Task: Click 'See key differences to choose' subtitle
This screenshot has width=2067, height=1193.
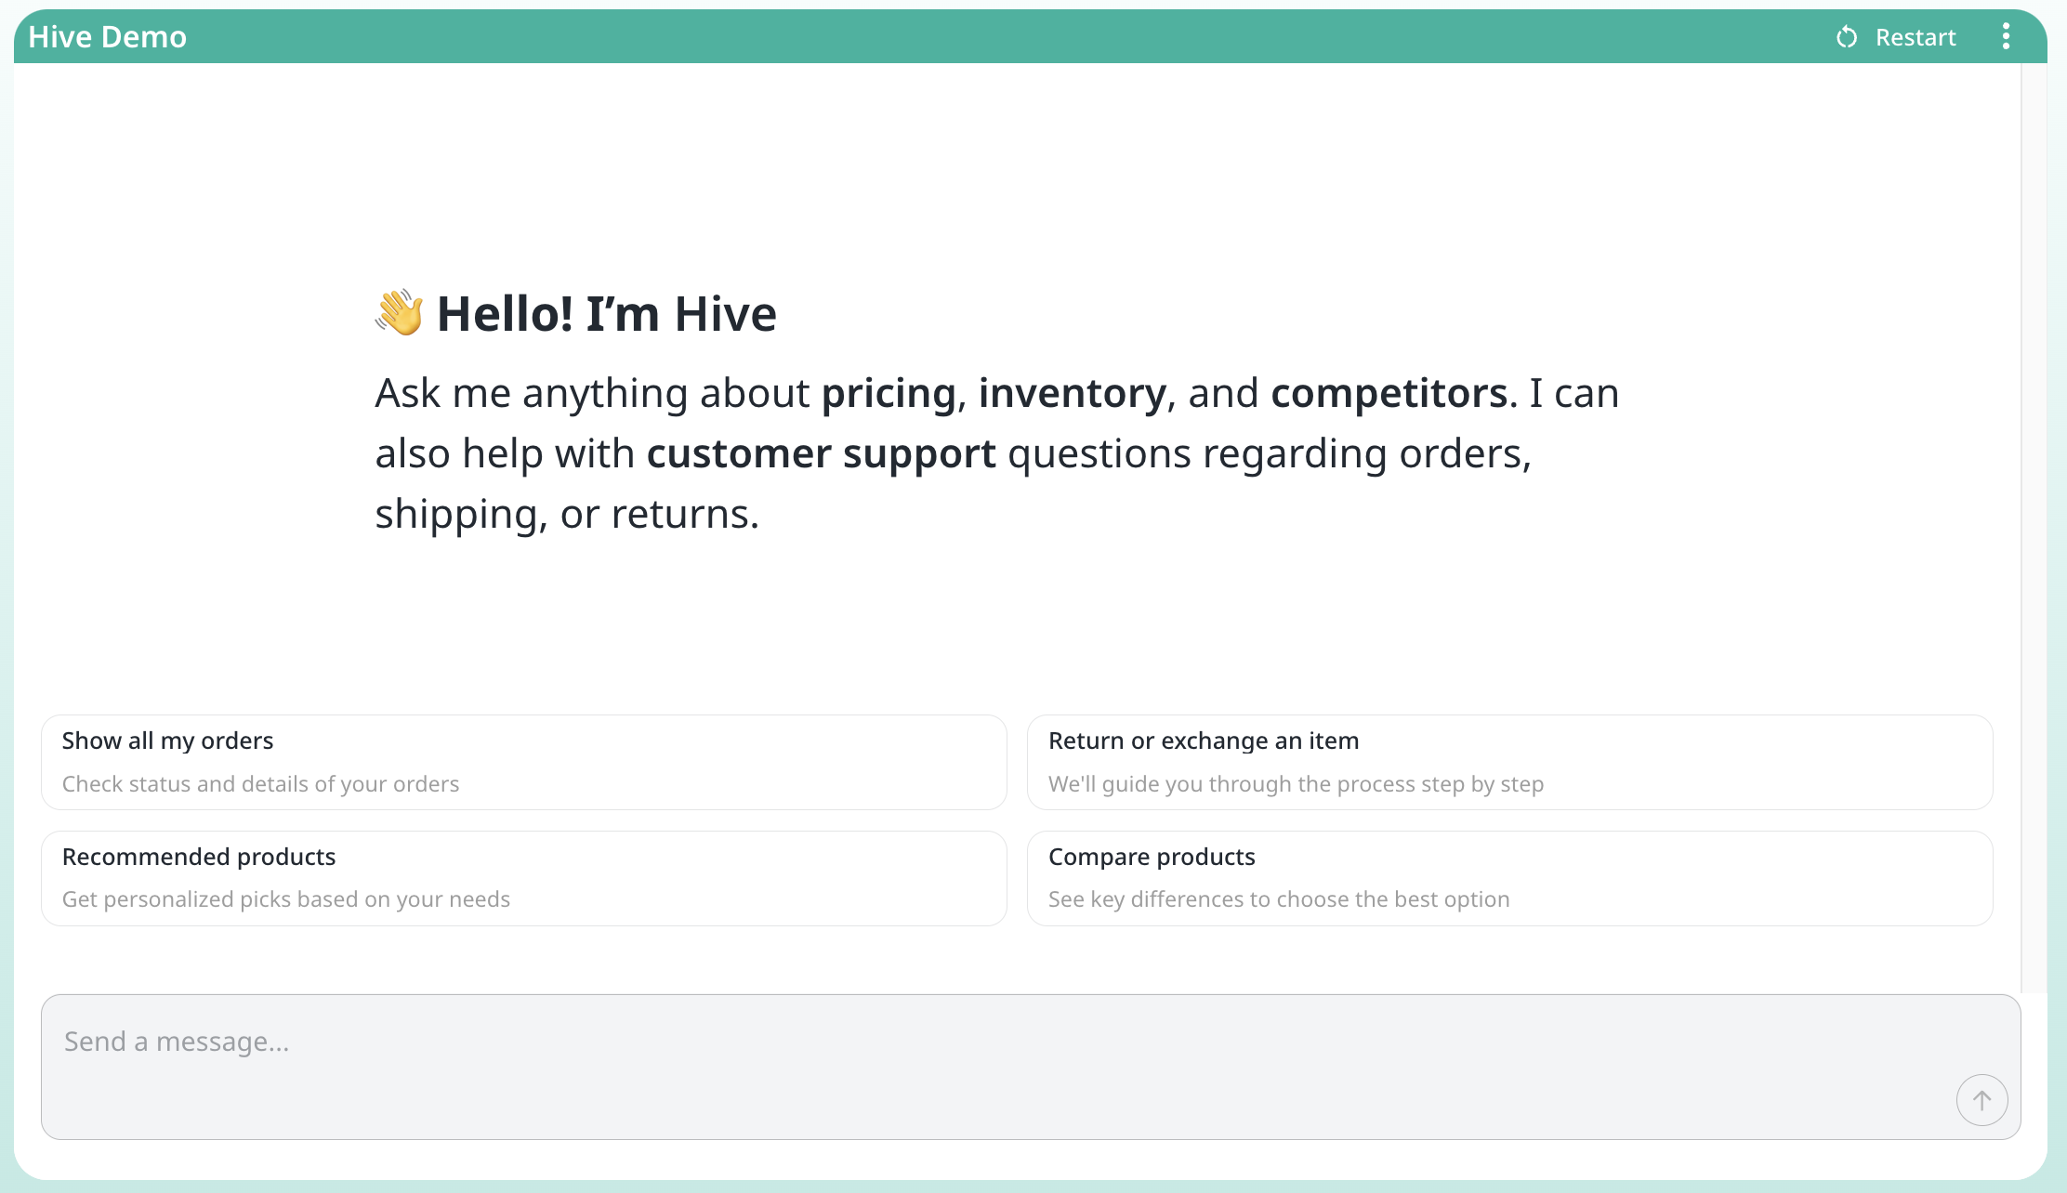Action: pos(1279,899)
